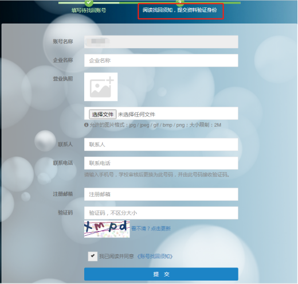Click the 营业执照 field label
The height and width of the screenshot is (284, 298).
pyautogui.click(x=63, y=79)
